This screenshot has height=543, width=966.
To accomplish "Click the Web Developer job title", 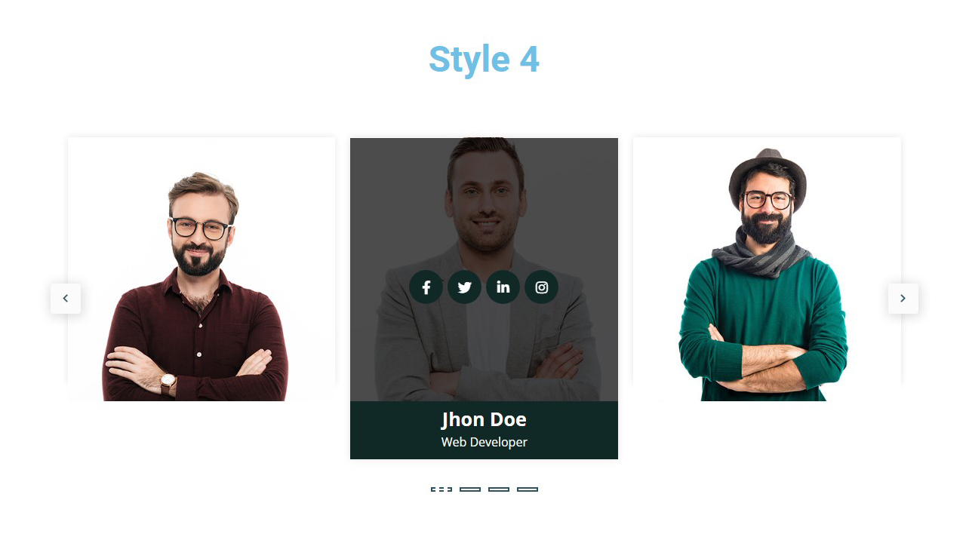I will (484, 442).
